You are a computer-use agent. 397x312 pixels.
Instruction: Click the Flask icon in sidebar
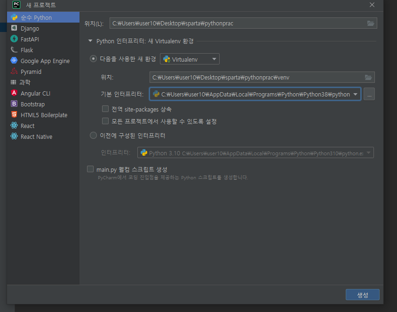(14, 49)
